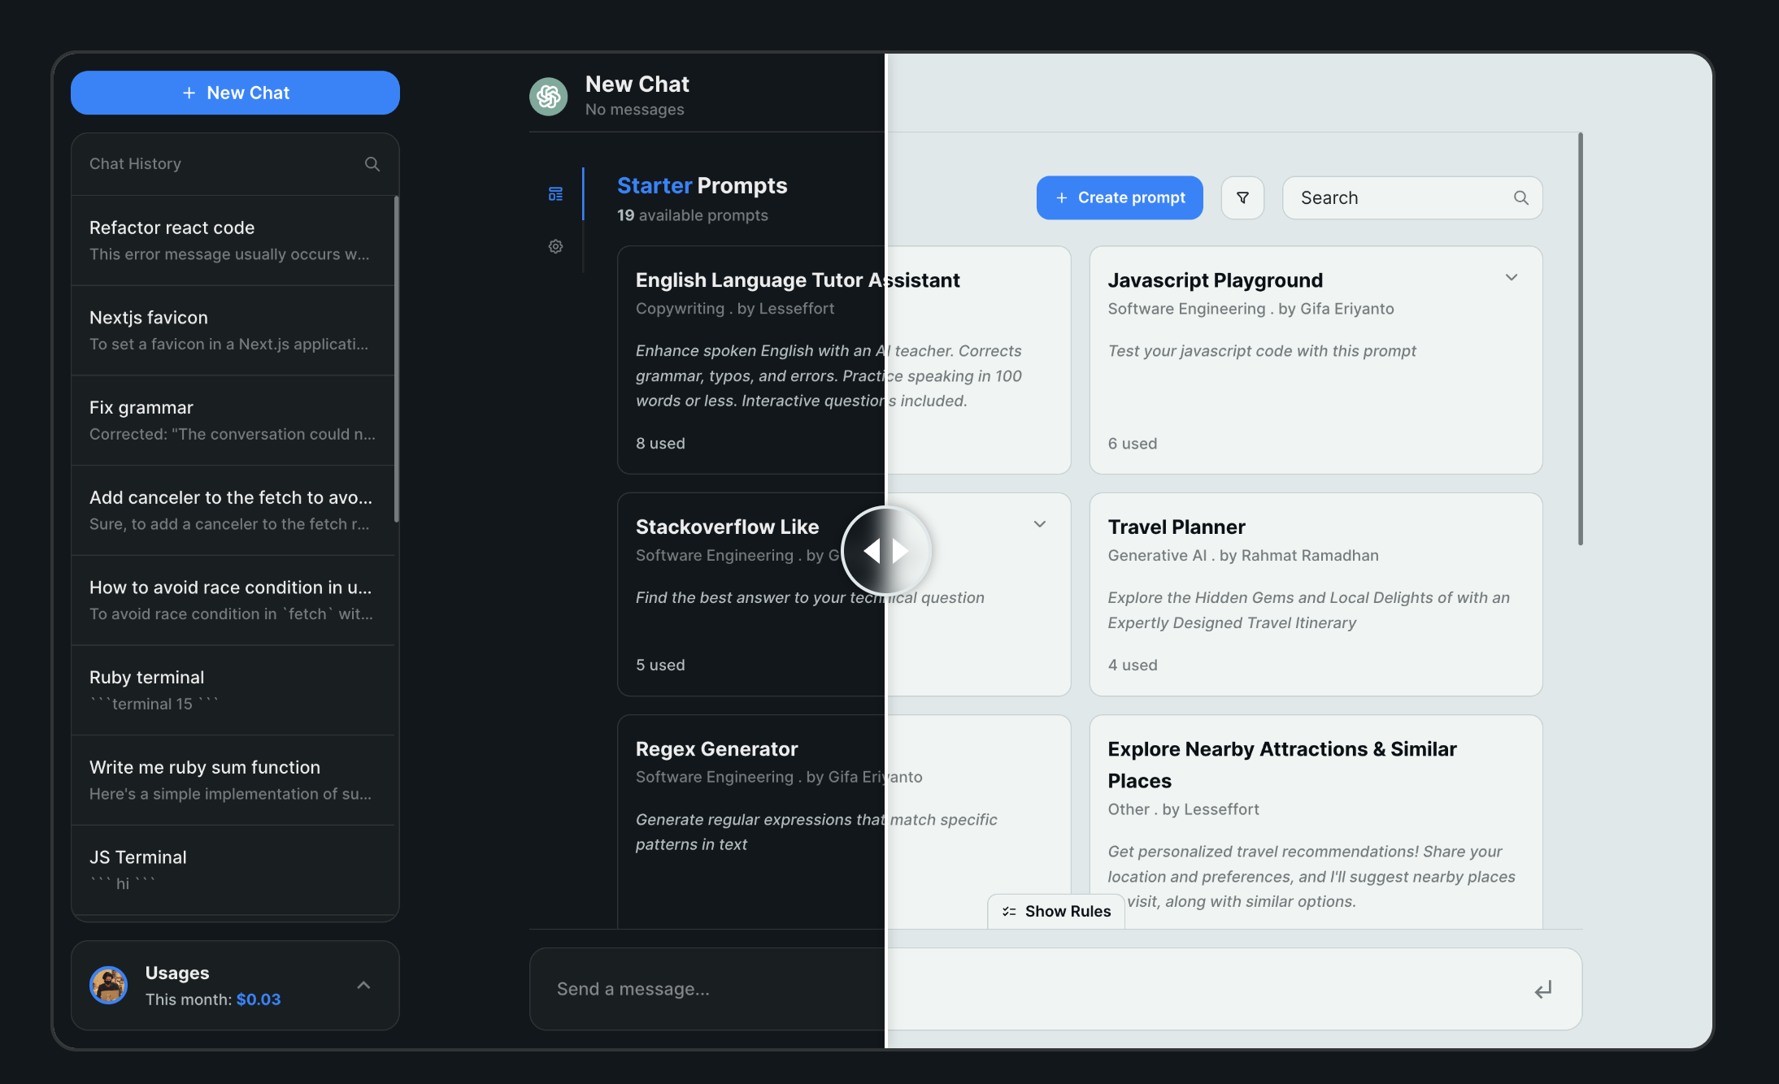Click the Create prompt button
Viewport: 1779px width, 1084px height.
click(x=1120, y=197)
